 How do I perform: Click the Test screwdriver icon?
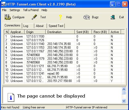34,17
